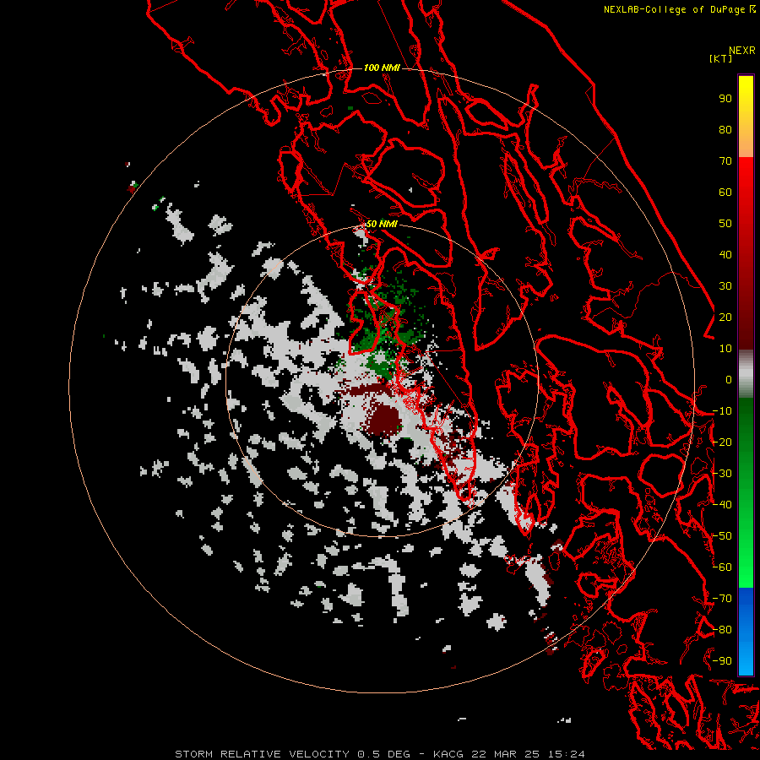Click the KACG station identifier in caption
The image size is (760, 760).
coord(448,754)
